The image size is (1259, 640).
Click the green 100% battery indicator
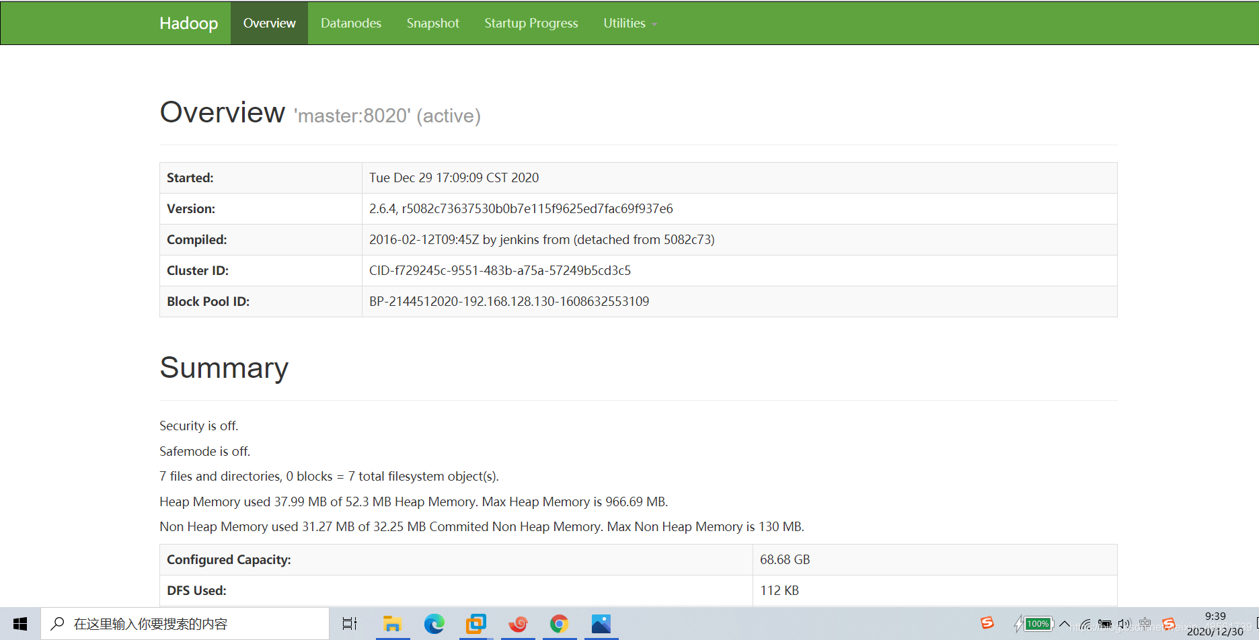1038,624
